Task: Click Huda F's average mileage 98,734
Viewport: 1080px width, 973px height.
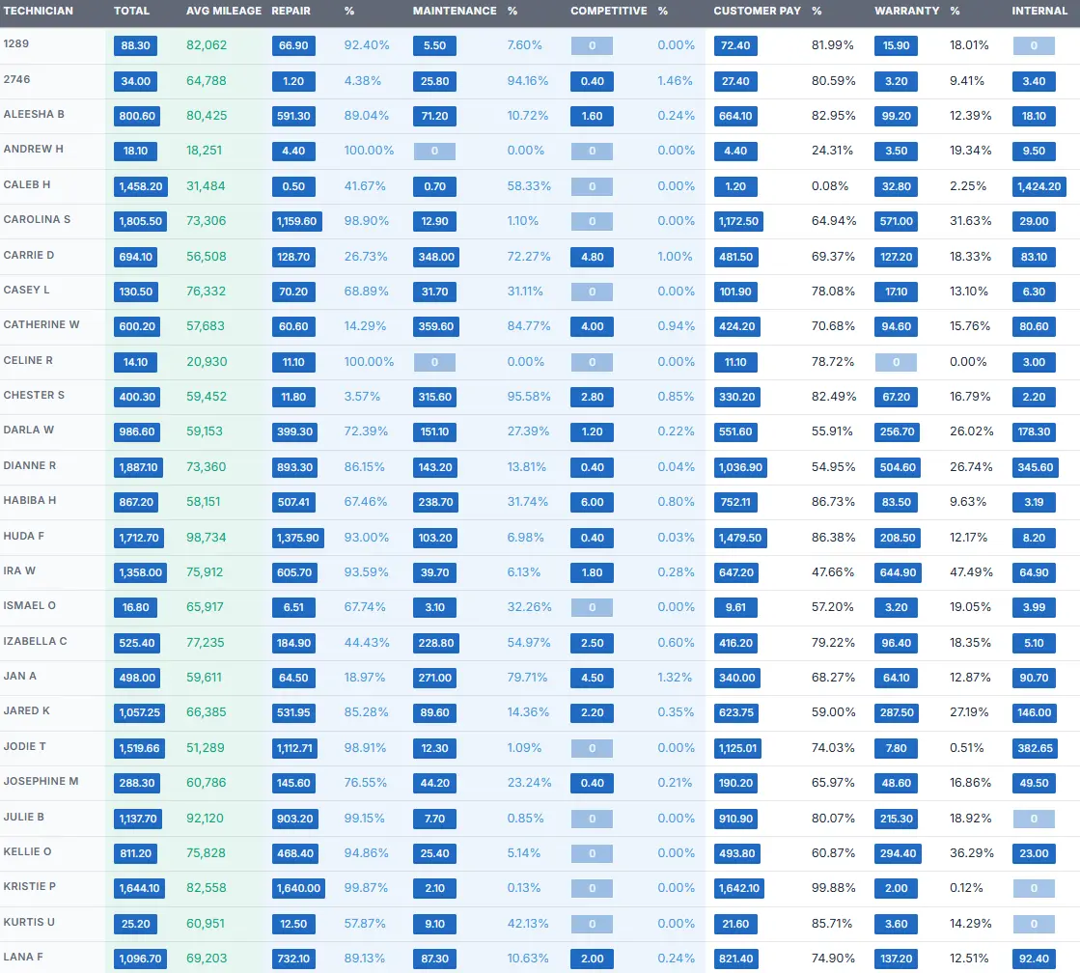Action: pyautogui.click(x=206, y=537)
